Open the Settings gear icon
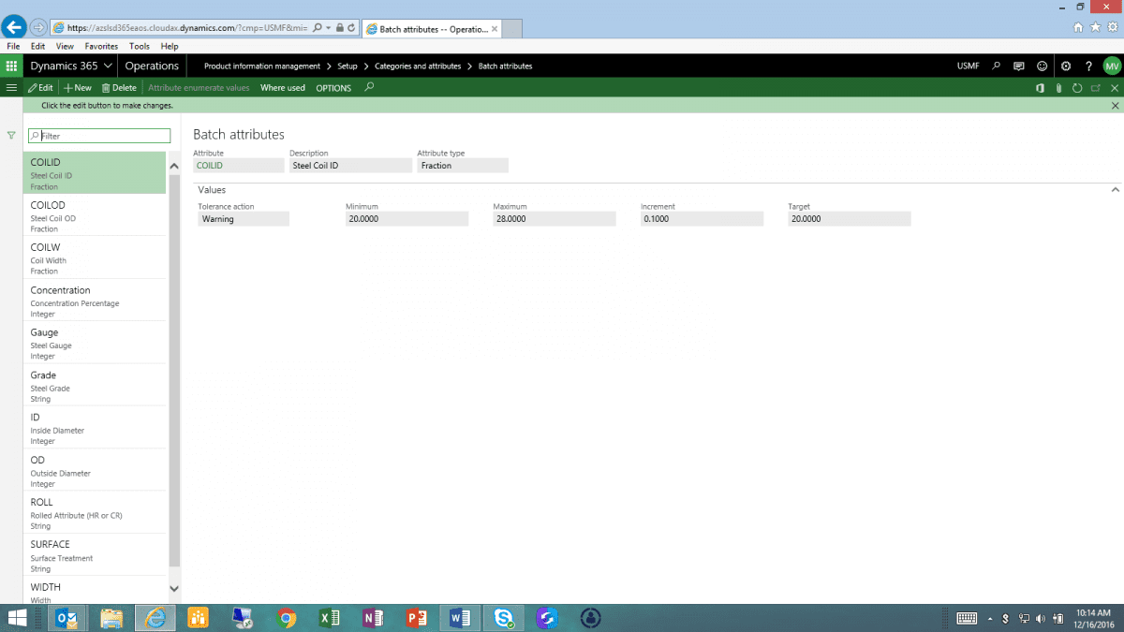This screenshot has width=1124, height=632. pos(1065,66)
